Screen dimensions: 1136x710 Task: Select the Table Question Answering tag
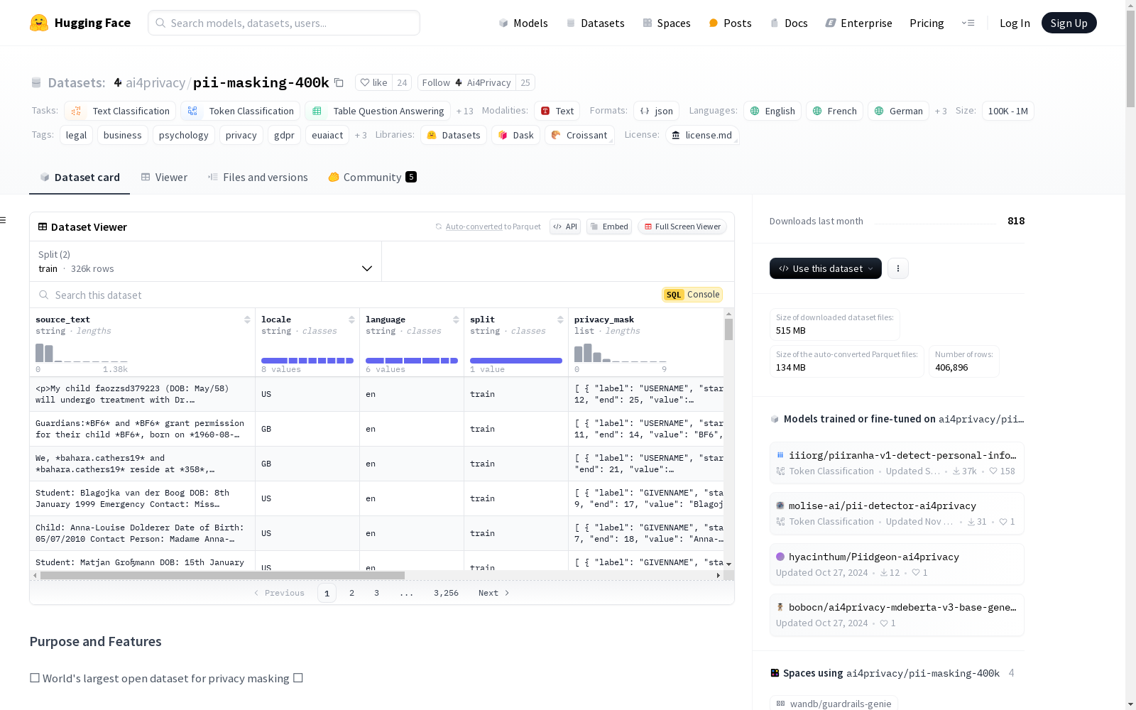(378, 111)
